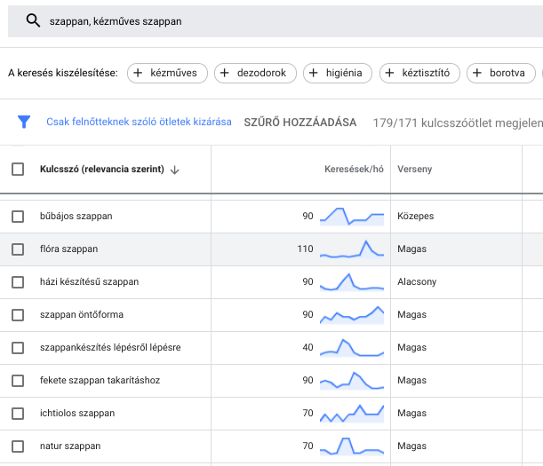Add dezodorok to broaden the search
543x466 pixels.
click(x=255, y=73)
